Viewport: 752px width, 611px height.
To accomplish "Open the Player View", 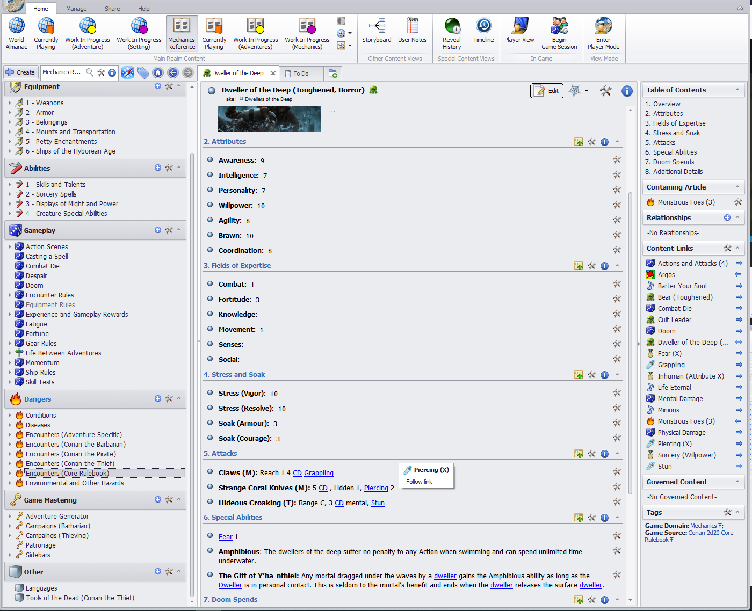I will (519, 31).
